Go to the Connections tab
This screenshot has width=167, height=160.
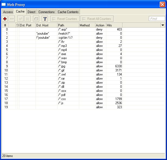47,12
